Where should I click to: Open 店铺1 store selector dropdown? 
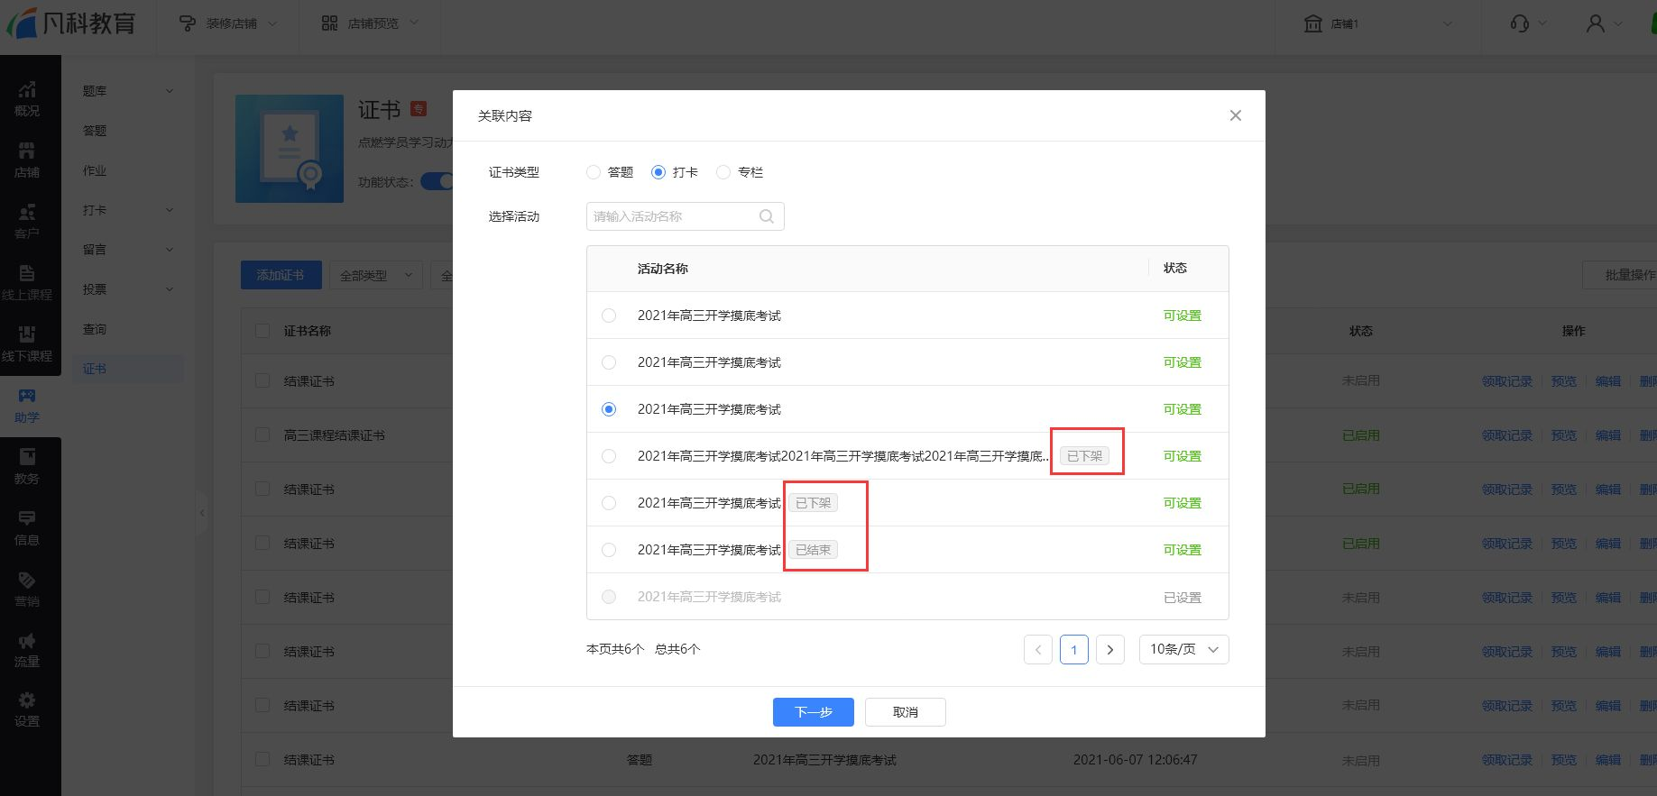[x=1379, y=23]
